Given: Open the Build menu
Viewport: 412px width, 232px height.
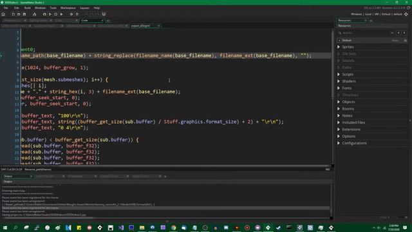Looking at the screenshot, I should (x=27, y=8).
